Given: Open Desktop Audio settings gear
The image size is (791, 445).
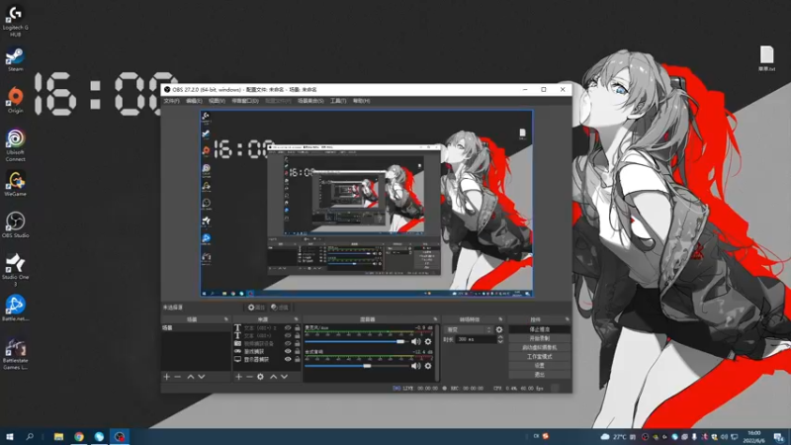Looking at the screenshot, I should [x=428, y=366].
